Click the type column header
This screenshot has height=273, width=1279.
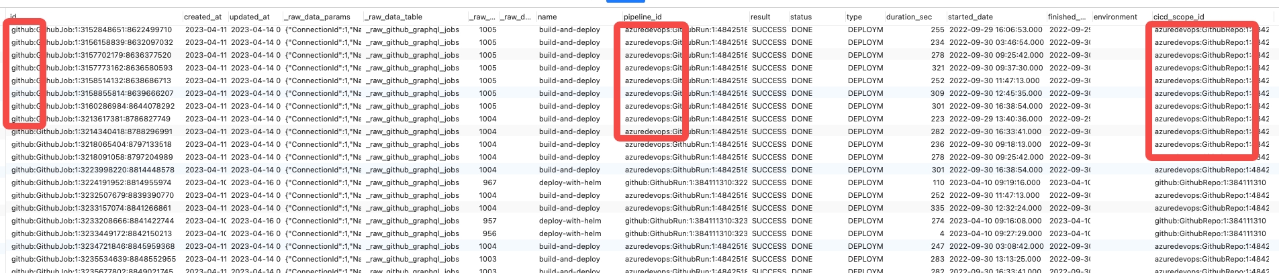point(854,17)
